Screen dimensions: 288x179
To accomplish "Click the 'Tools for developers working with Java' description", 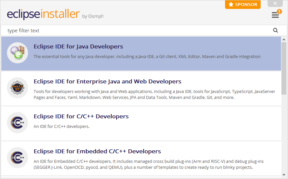I will click(154, 95).
